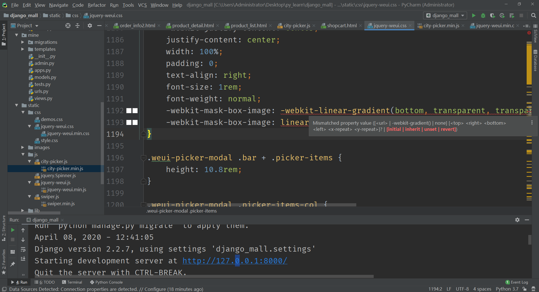Click scroll-to-end icon in Run console
This screenshot has width=539, height=292.
tap(23, 259)
